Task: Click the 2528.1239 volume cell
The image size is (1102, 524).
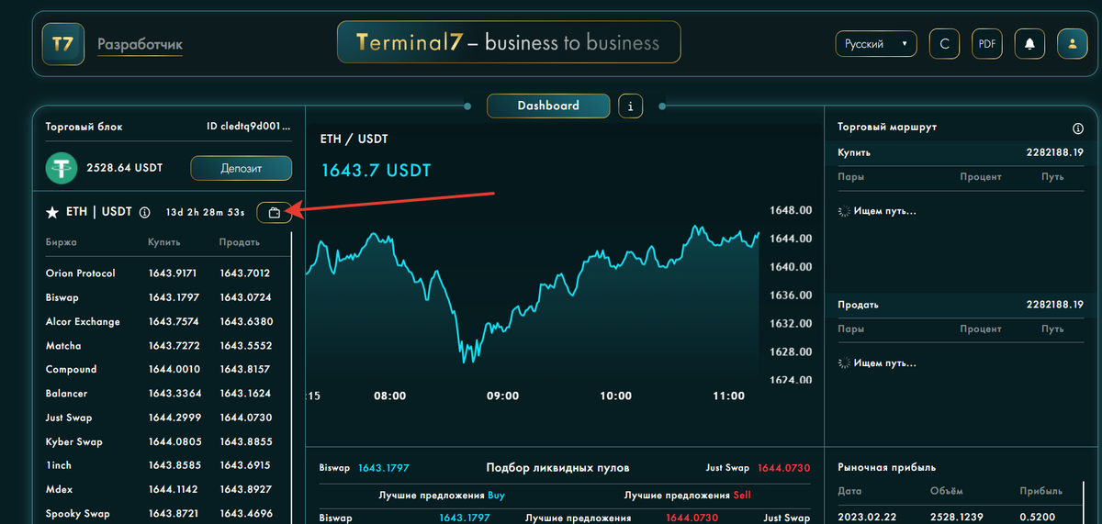Action: coord(956,518)
